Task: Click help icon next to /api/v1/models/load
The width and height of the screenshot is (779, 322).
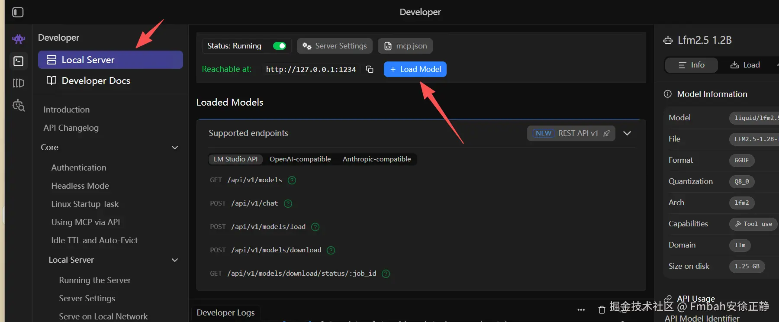Action: click(315, 227)
